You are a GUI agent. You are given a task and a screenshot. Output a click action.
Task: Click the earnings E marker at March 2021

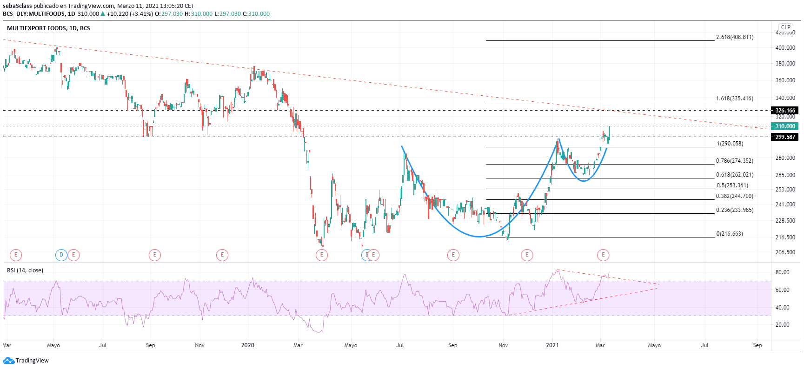click(x=603, y=255)
